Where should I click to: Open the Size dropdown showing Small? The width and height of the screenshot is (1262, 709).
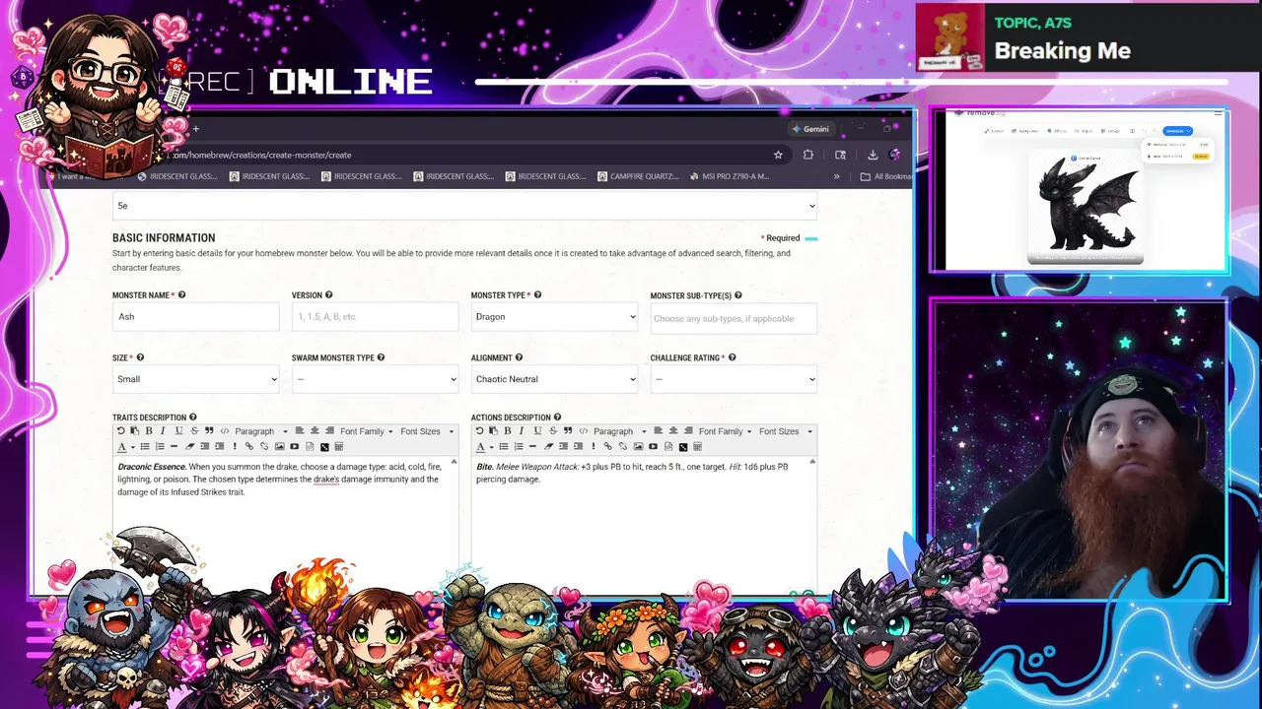195,379
